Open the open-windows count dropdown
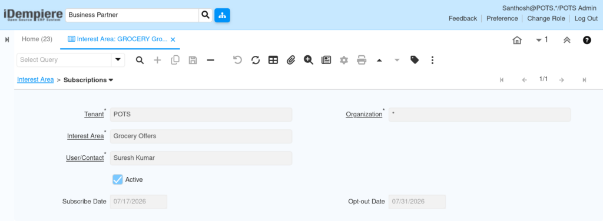 542,39
